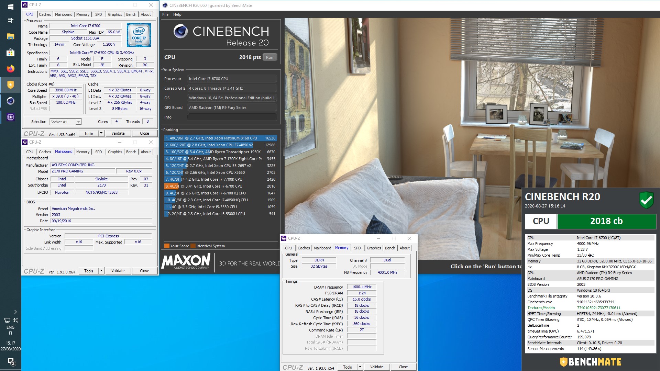Show hidden system tray icons
660x371 pixels.
tap(15, 312)
